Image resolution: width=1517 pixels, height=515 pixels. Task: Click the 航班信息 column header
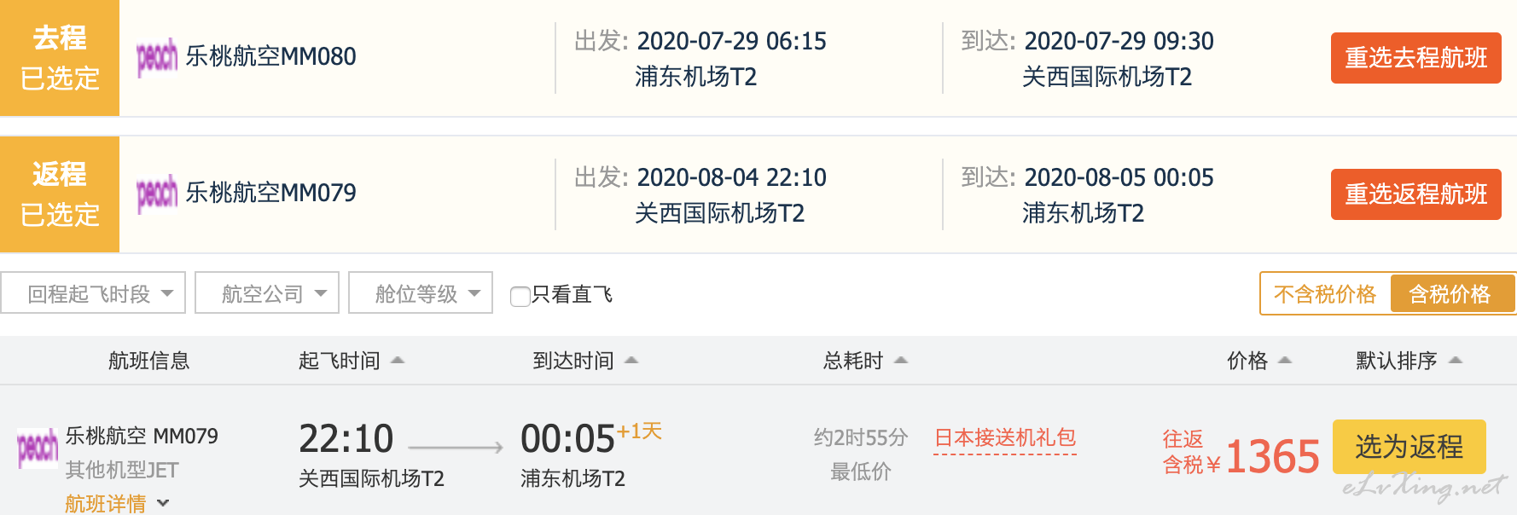(x=148, y=361)
